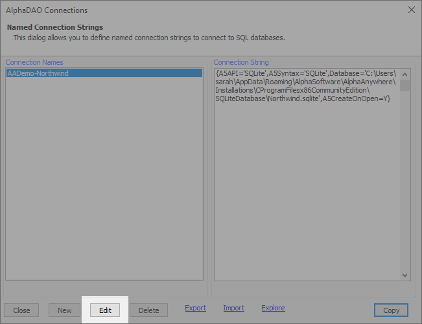Create a New connection string
Image resolution: width=422 pixels, height=324 pixels.
(65, 310)
